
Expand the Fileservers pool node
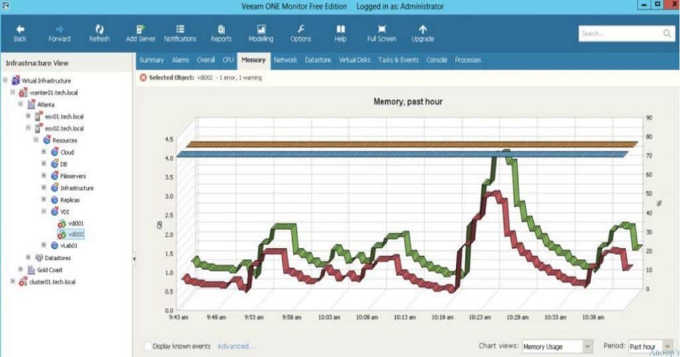44,175
